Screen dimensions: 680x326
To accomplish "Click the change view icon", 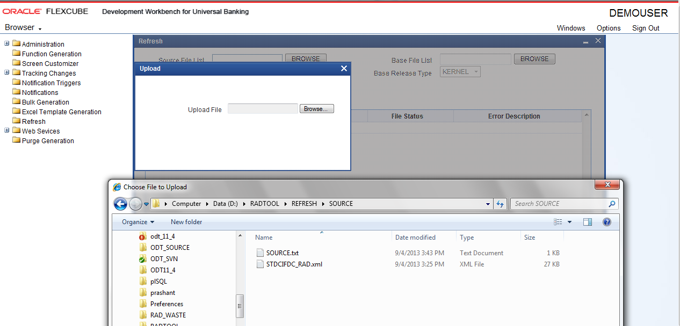I will coord(558,222).
